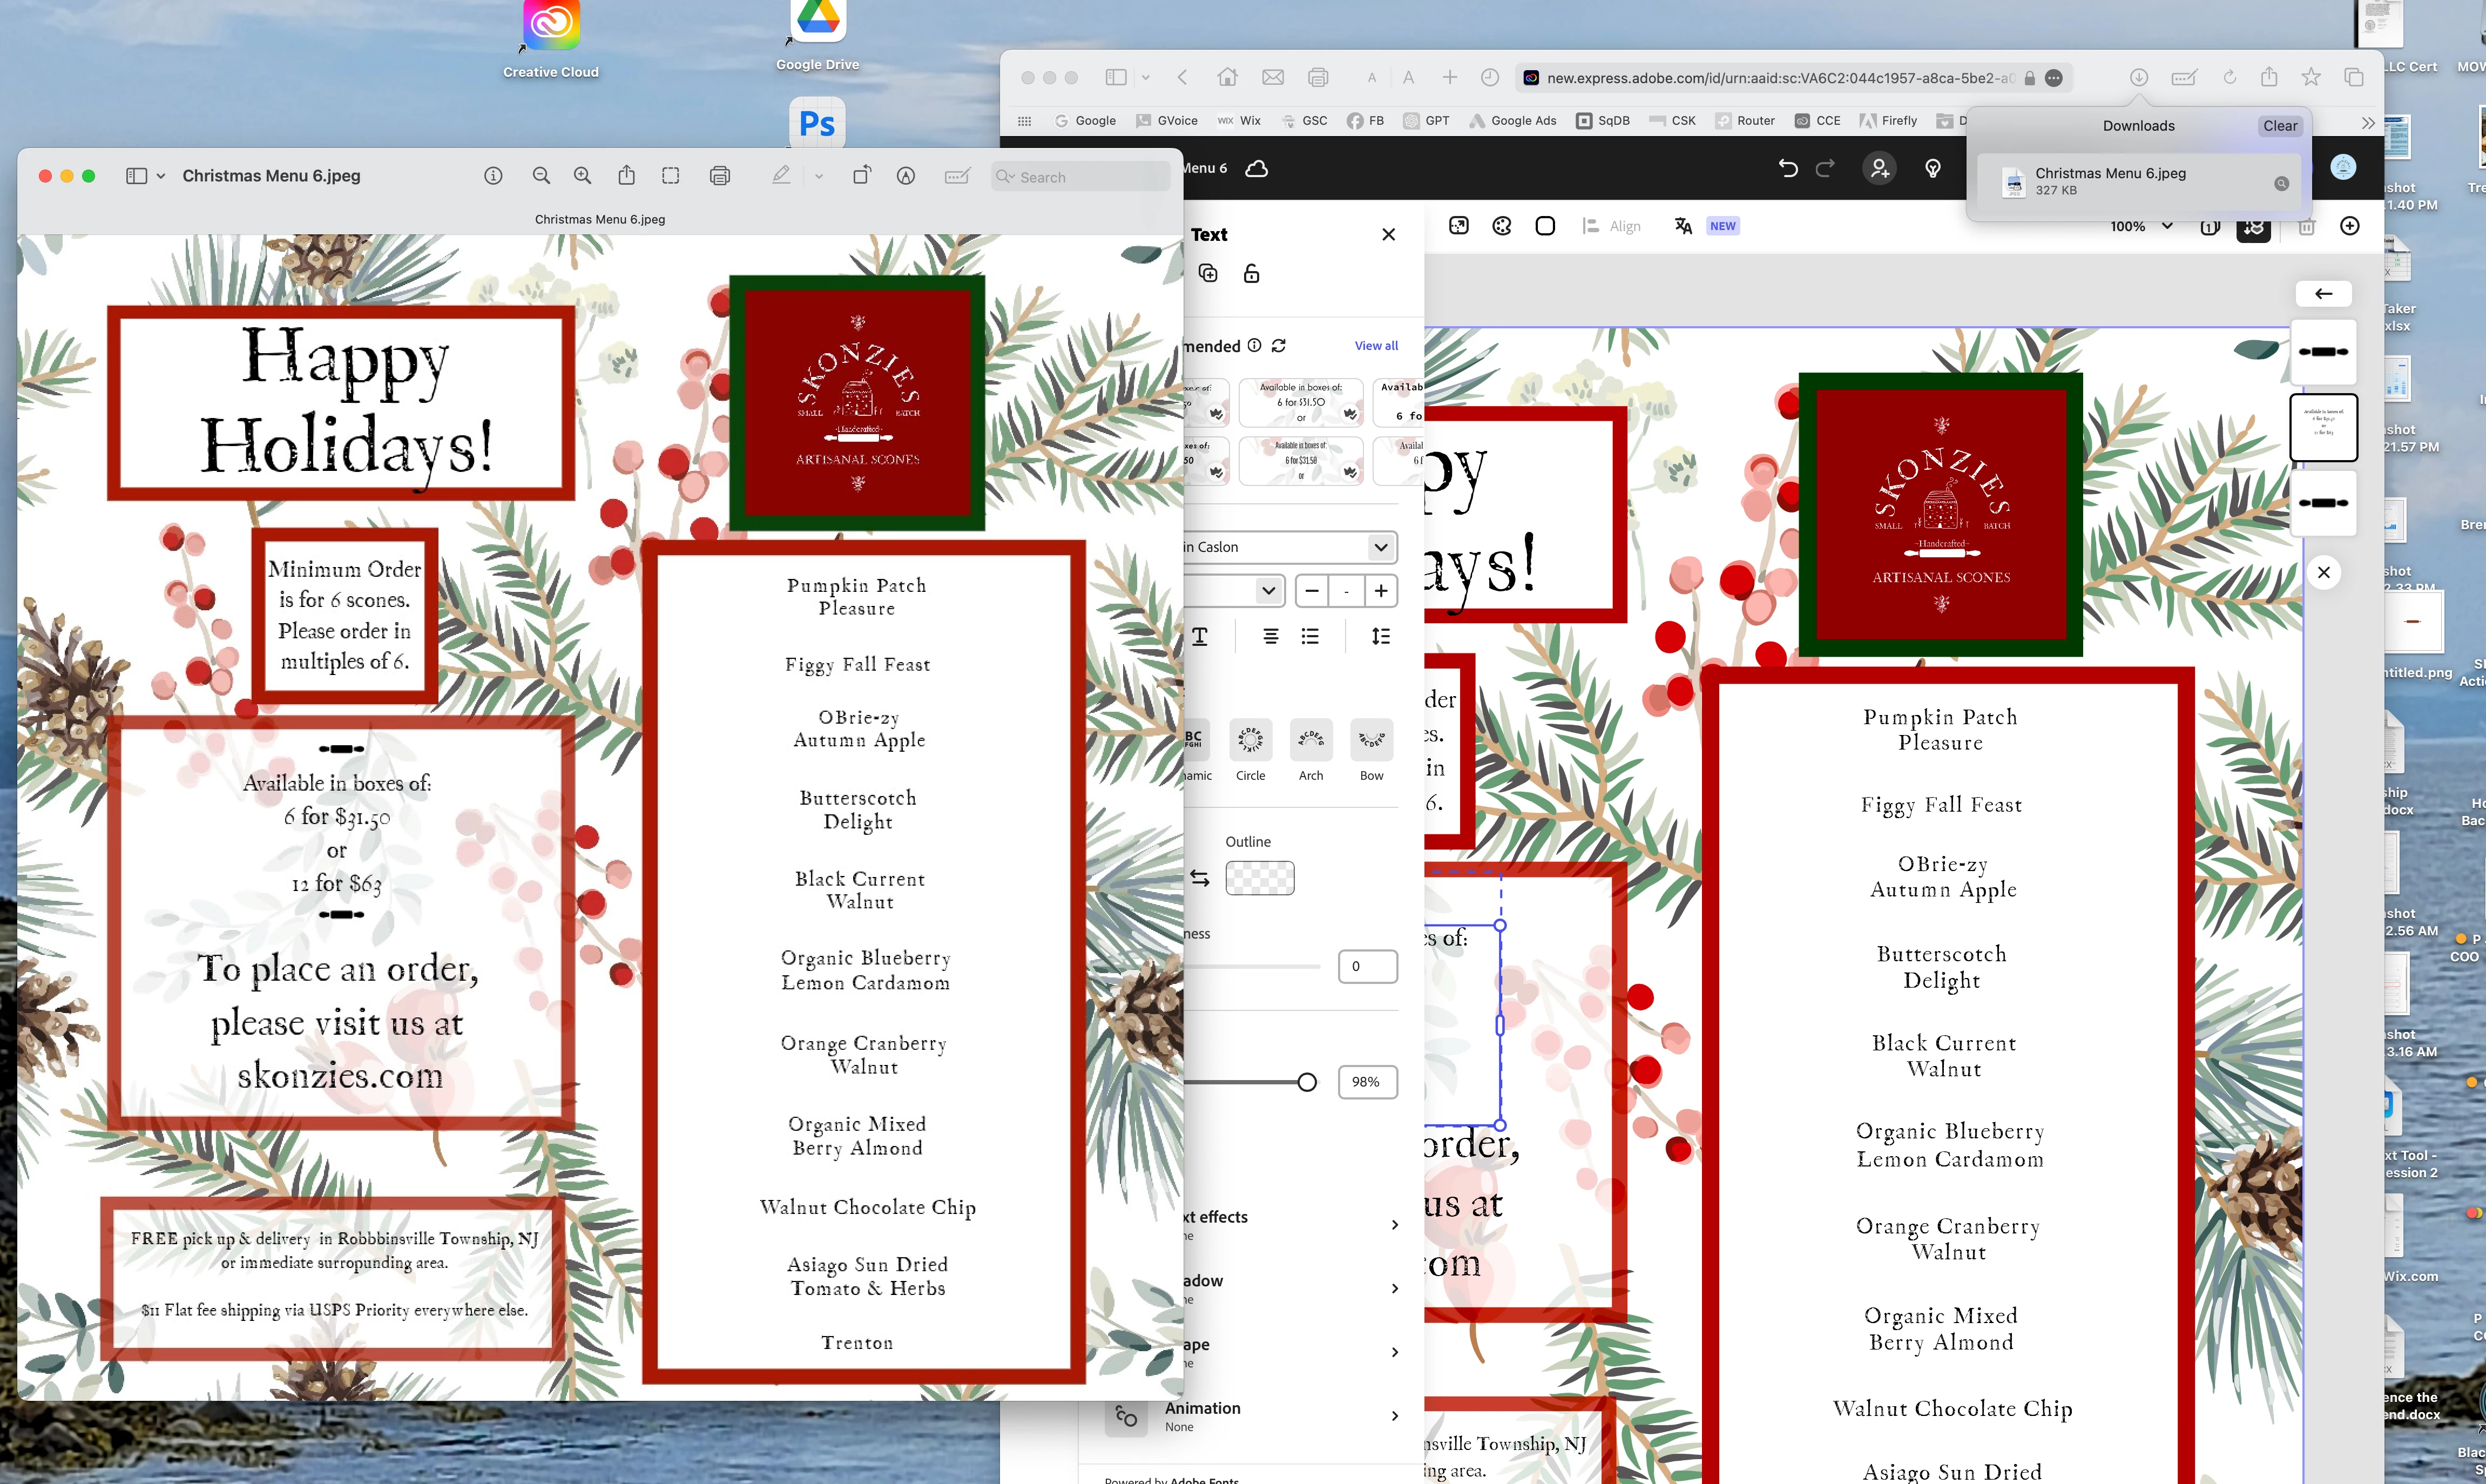Viewport: 2486px width, 1484px height.
Task: Open the color theme palette icon
Action: point(1502,226)
